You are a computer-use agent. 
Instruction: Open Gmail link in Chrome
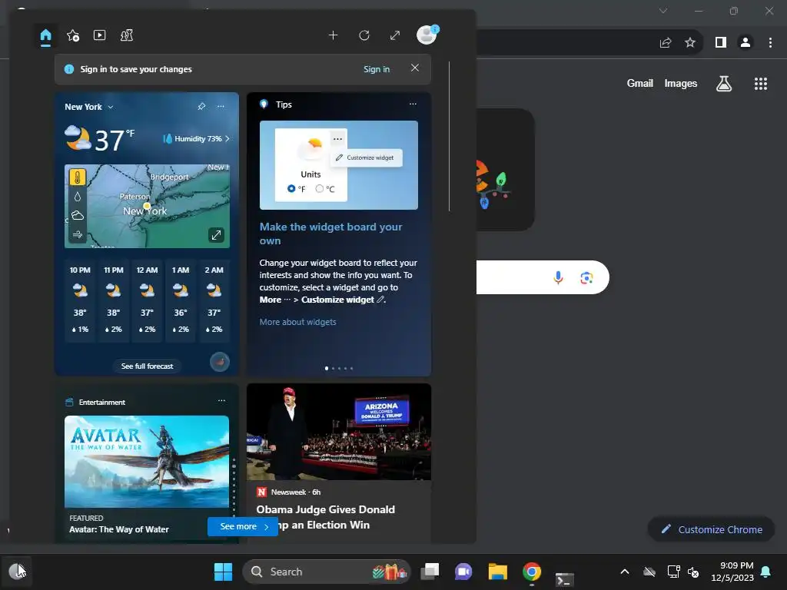click(639, 83)
